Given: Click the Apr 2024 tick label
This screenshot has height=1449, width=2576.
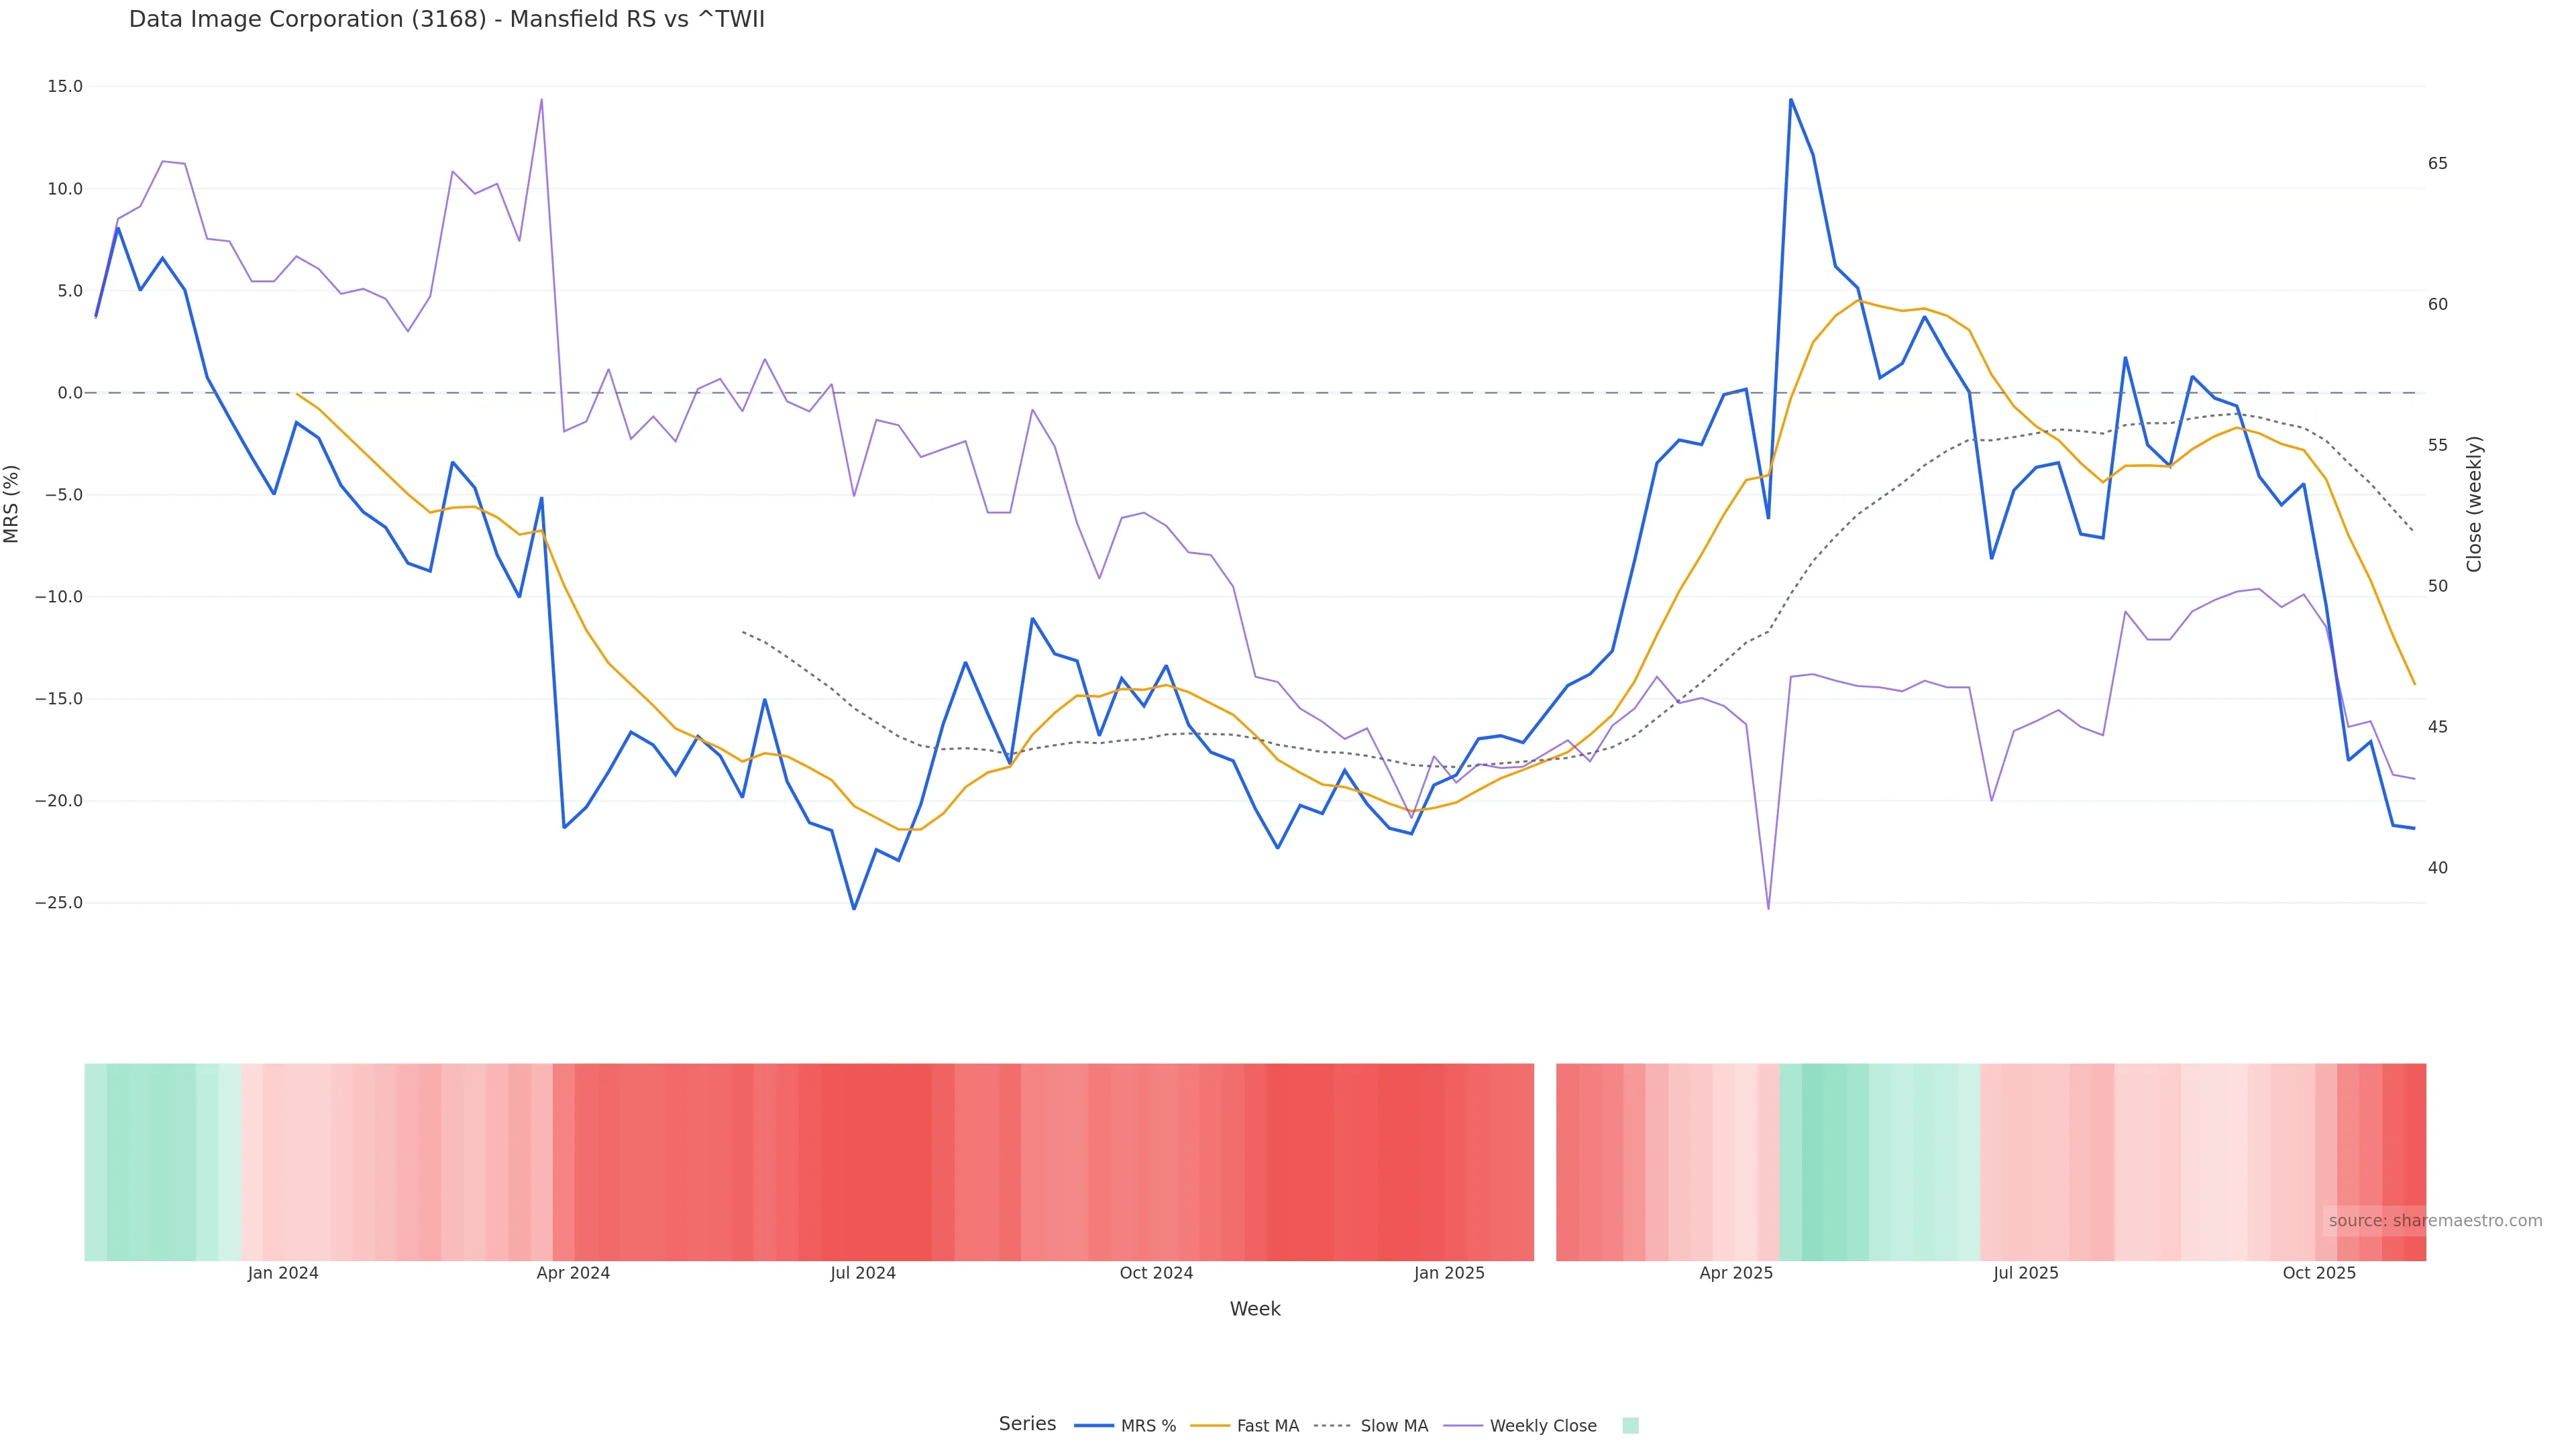Looking at the screenshot, I should pyautogui.click(x=573, y=1273).
